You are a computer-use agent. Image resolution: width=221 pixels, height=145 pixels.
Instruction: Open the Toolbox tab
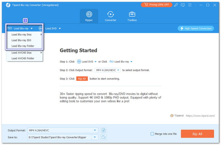(132, 16)
